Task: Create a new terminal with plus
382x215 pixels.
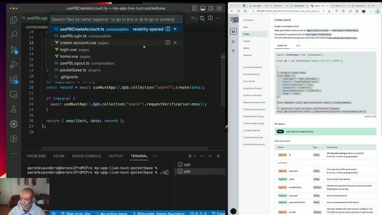Action: (x=190, y=156)
